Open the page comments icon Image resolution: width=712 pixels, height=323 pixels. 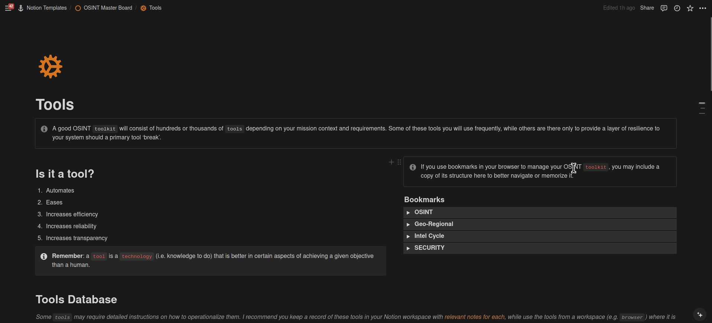tap(664, 8)
